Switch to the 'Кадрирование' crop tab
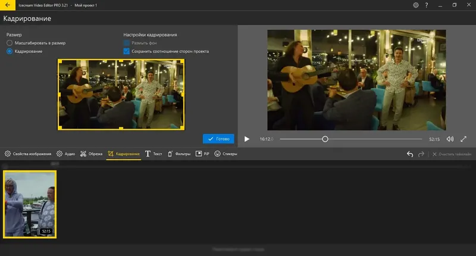 pyautogui.click(x=124, y=154)
